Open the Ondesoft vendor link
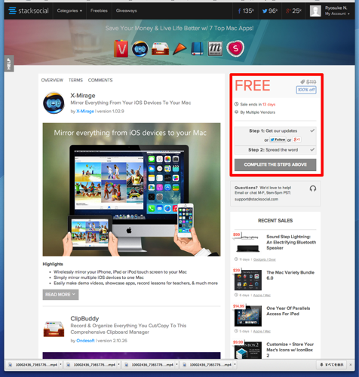This screenshot has width=359, height=377. (85, 341)
